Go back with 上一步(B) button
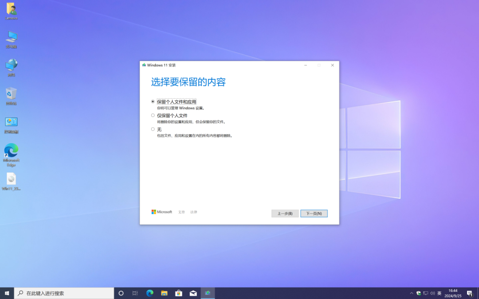This screenshot has width=479, height=299. tap(285, 213)
